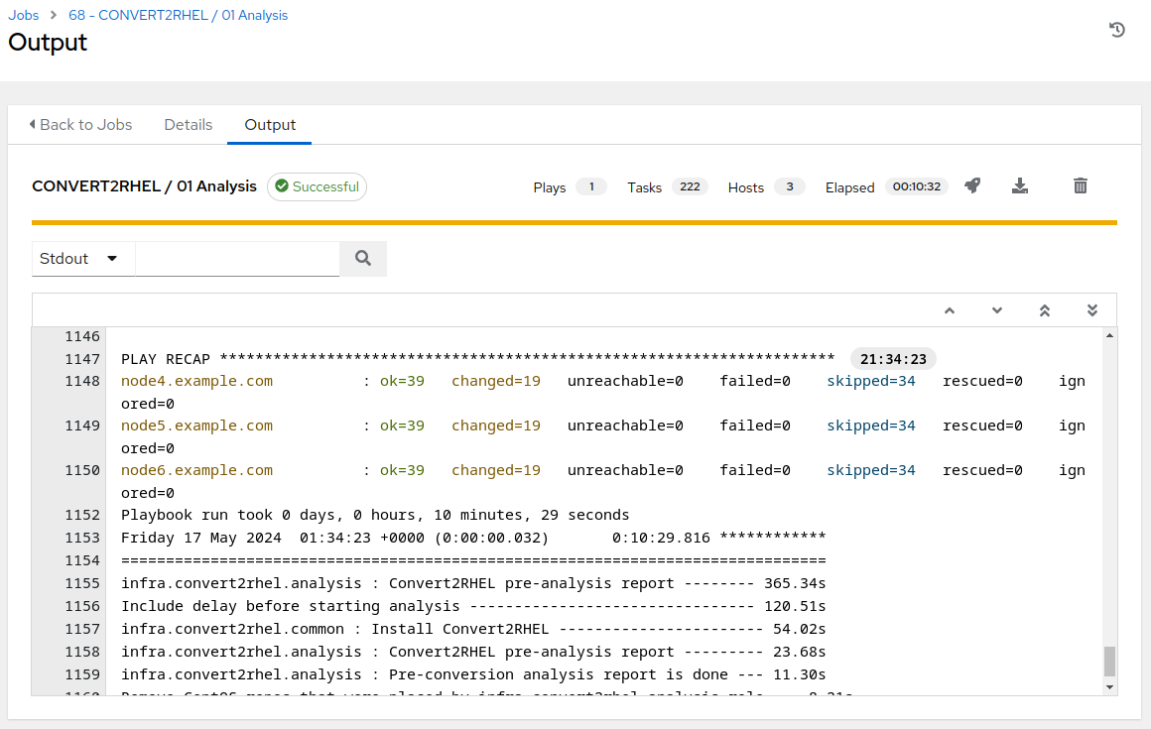1151x729 pixels.
Task: Click node5.example.com in the recap
Action: coord(196,426)
